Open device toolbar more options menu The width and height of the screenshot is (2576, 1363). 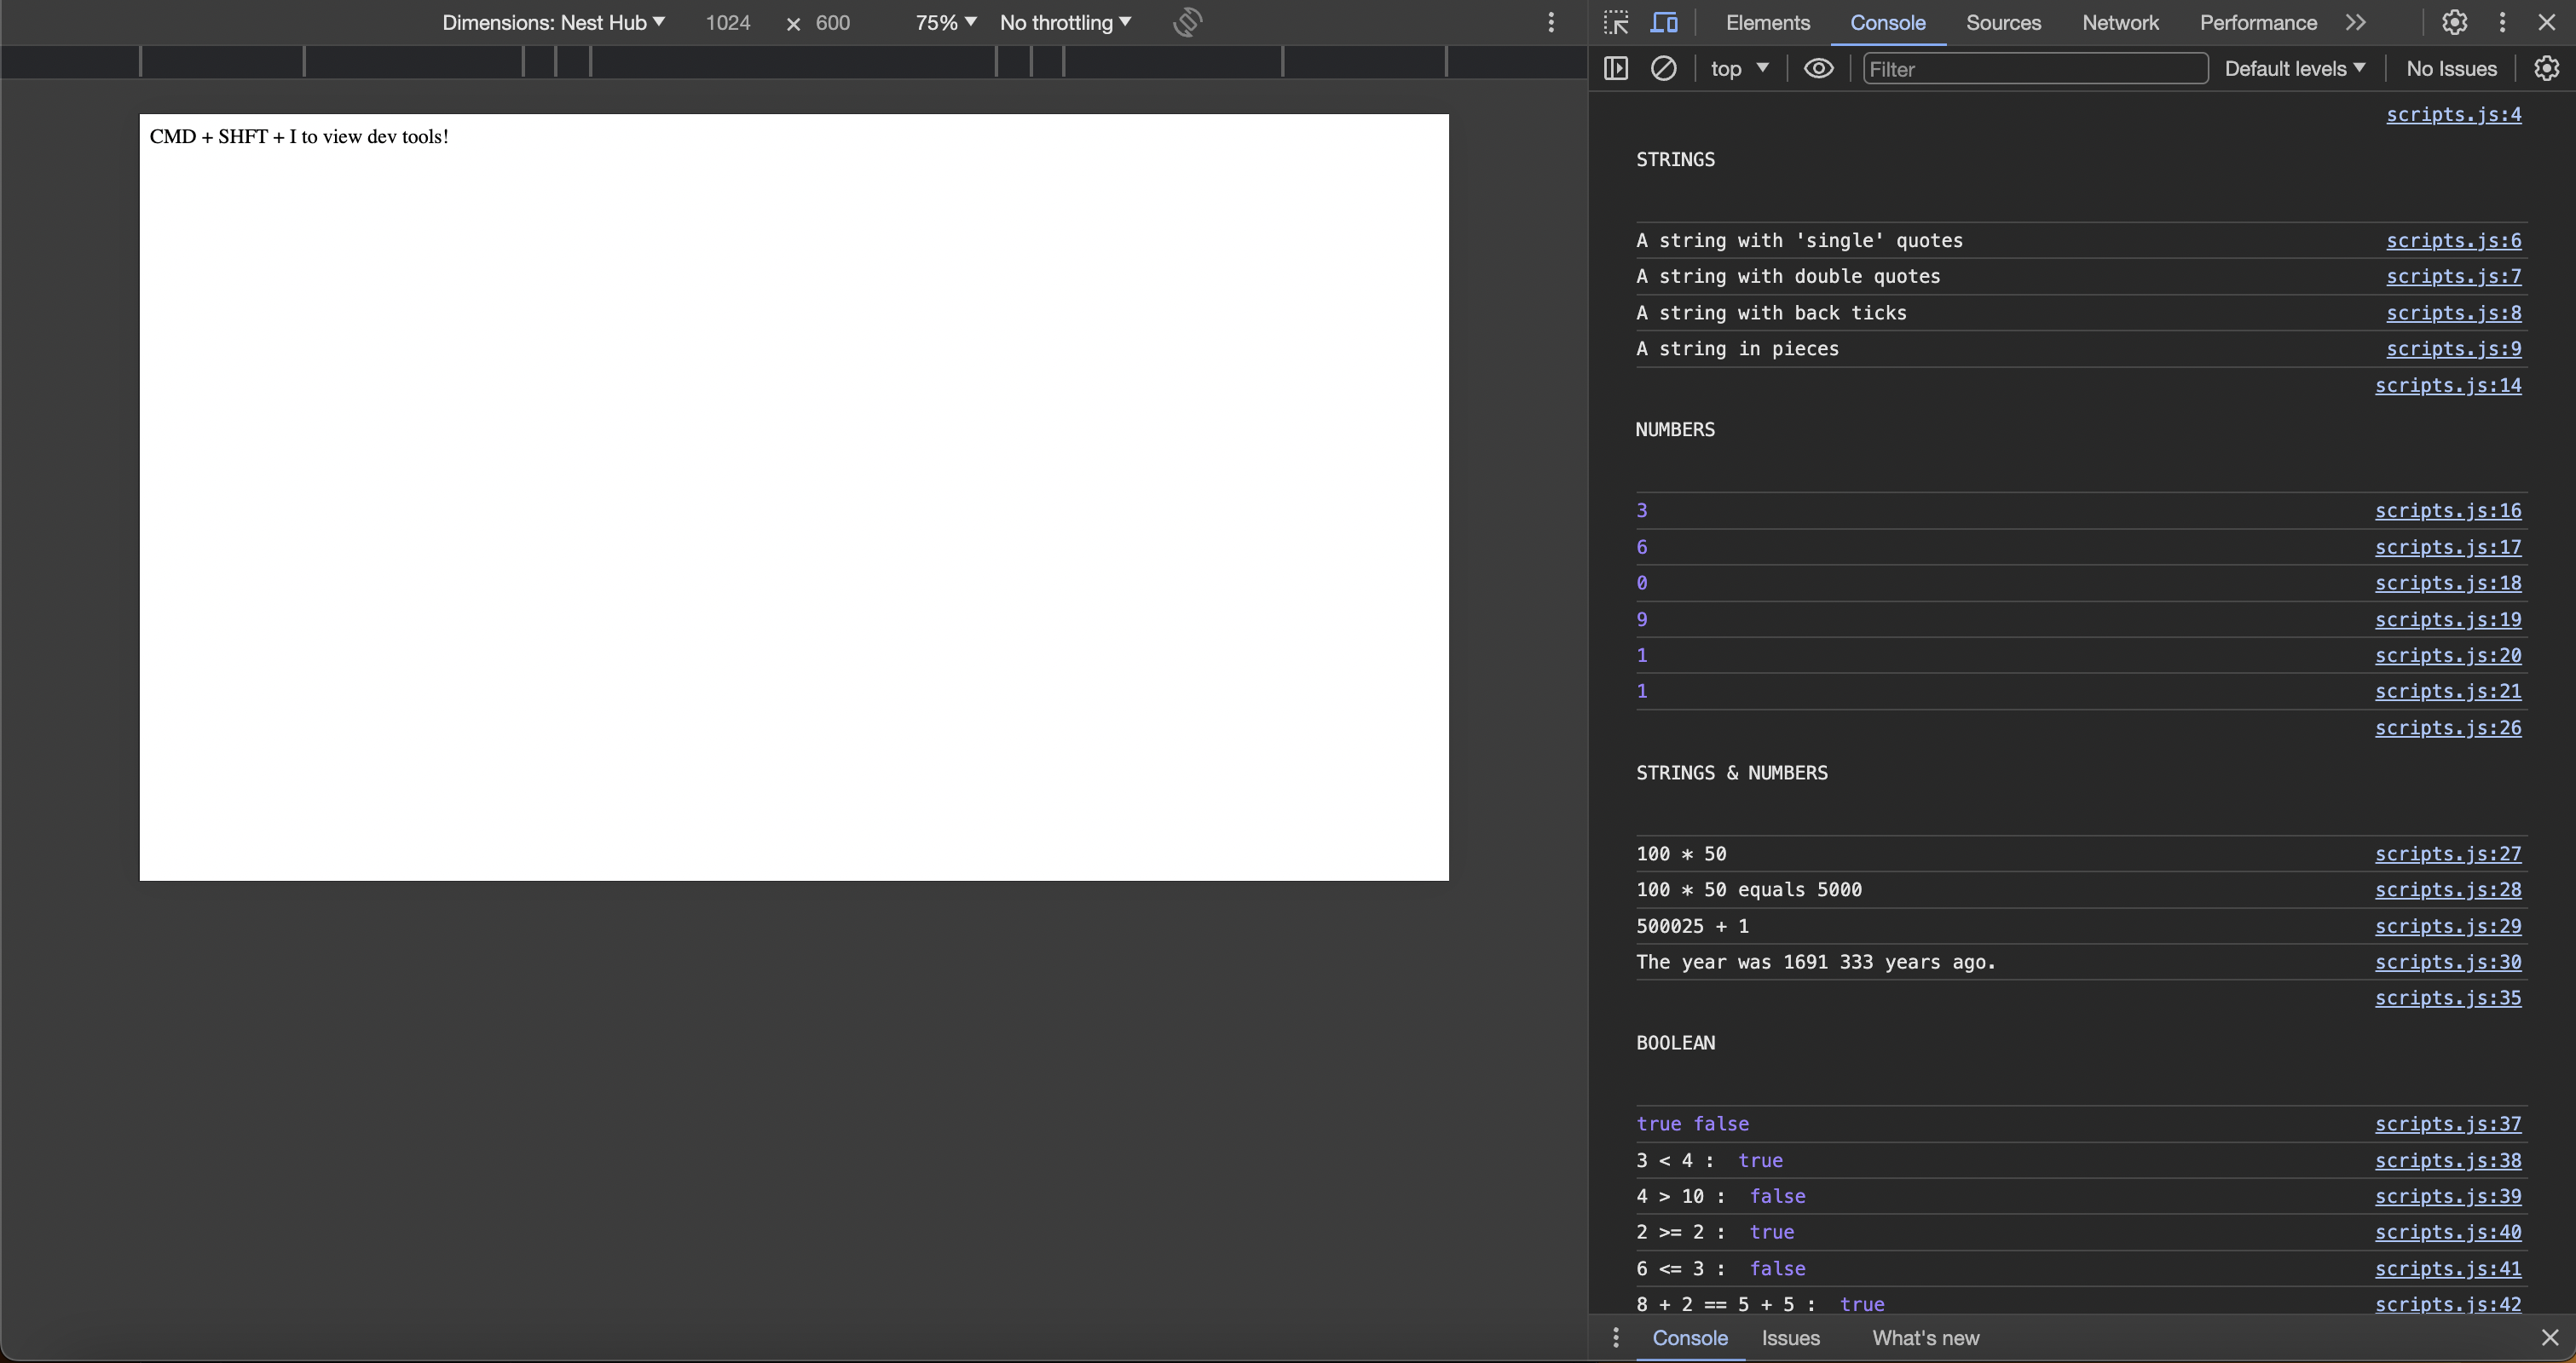click(x=1551, y=22)
